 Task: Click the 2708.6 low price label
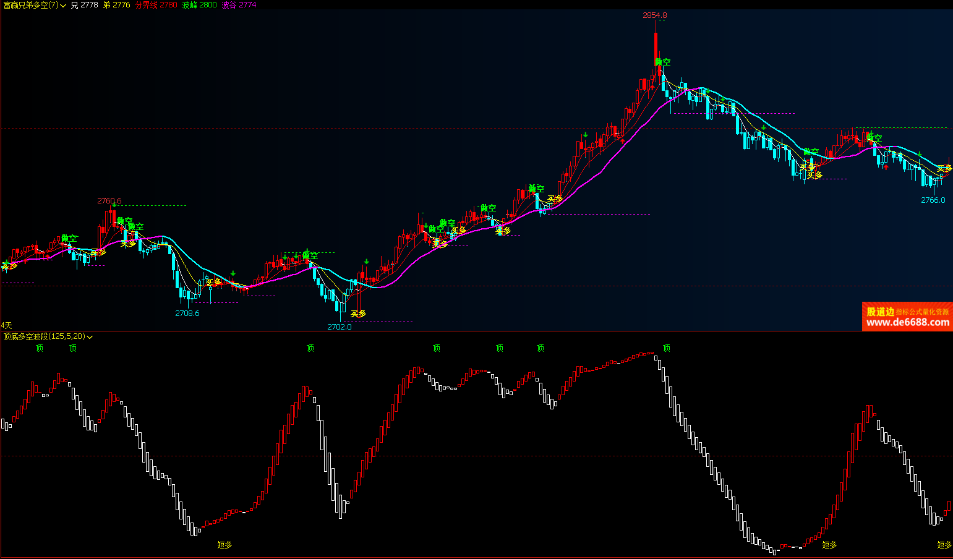(x=187, y=314)
